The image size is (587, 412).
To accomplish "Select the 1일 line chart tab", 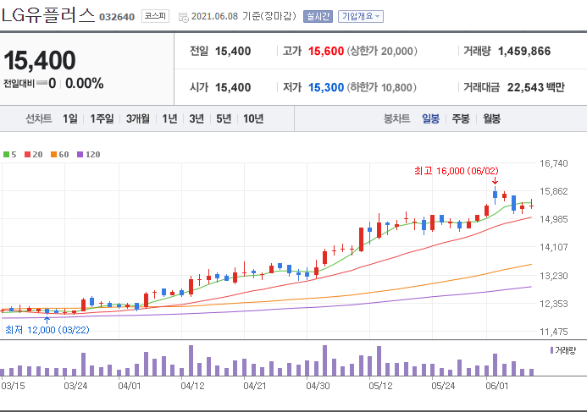I will [70, 119].
